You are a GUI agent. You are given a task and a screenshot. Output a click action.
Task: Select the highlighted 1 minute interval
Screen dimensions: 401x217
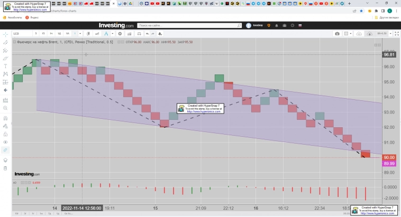click(x=75, y=34)
